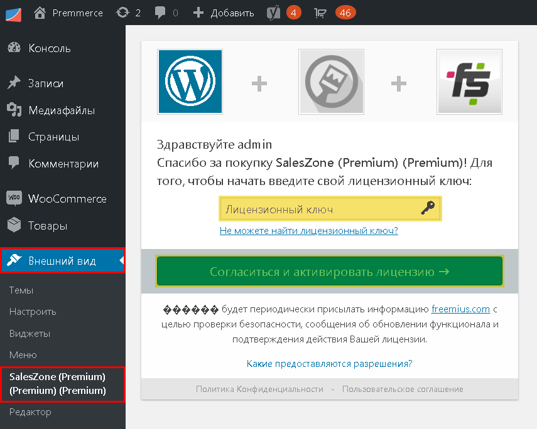Open the Yoast SEO icon in the admin bar
Image resolution: width=537 pixels, height=429 pixels.
273,13
